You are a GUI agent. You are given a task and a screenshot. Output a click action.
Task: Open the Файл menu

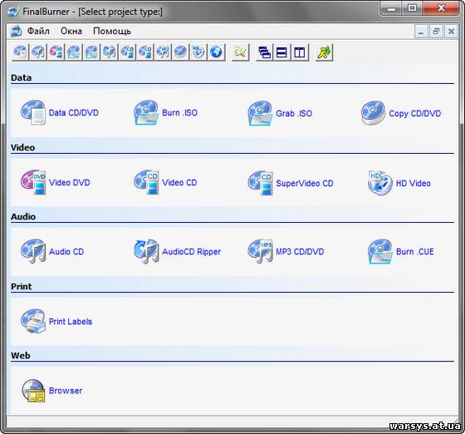pos(38,31)
